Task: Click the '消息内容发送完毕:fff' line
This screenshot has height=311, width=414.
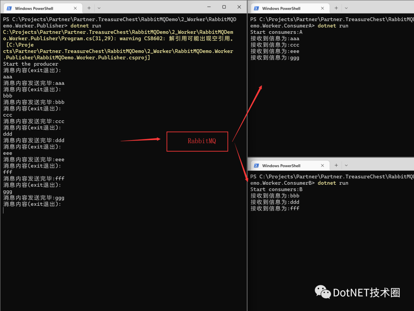Action: click(x=34, y=179)
